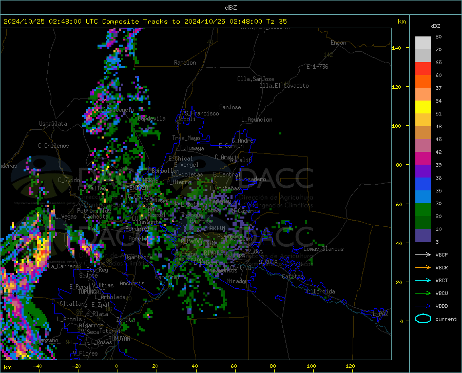462x373 pixels.
Task: Click the Zapata map label
Action: tap(126, 320)
